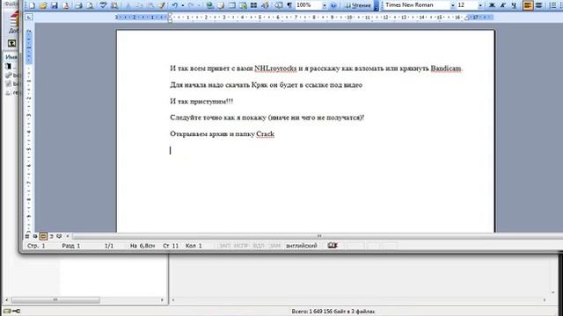
Task: Click the right indent marker on ruler
Action: click(x=466, y=18)
